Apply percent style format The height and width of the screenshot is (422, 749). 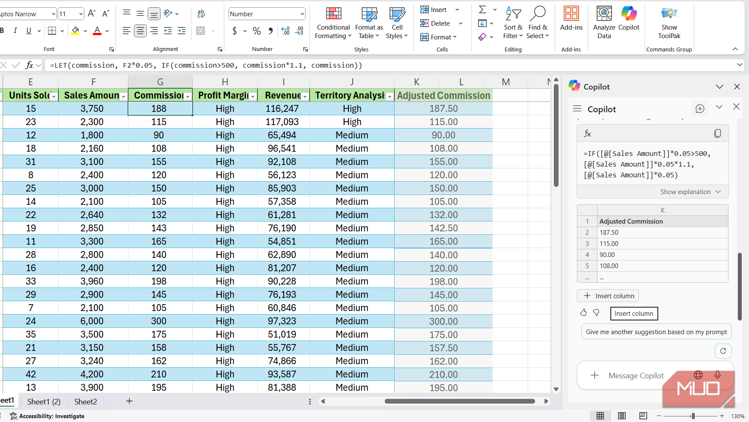pyautogui.click(x=257, y=31)
